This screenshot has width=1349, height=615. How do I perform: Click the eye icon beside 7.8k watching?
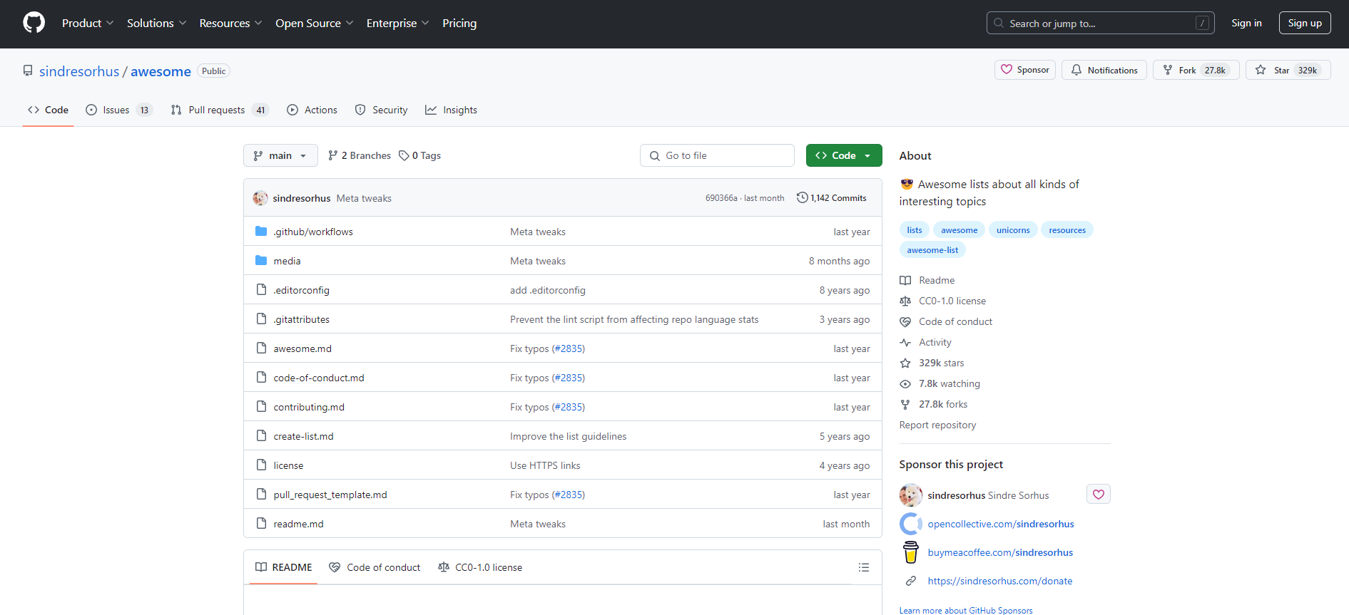point(905,383)
